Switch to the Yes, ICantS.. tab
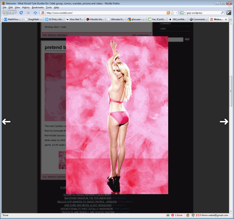Viewport: 234px width, 219px height. [x=157, y=19]
